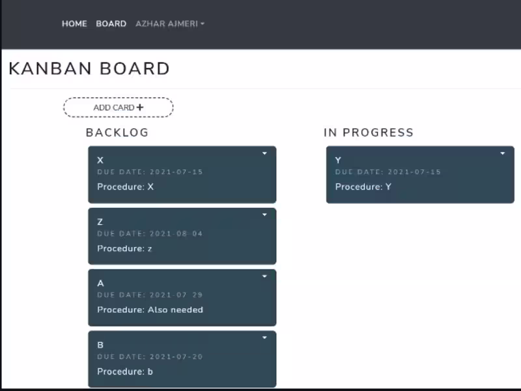
Task: Expand the options caret on card B
Action: [264, 338]
